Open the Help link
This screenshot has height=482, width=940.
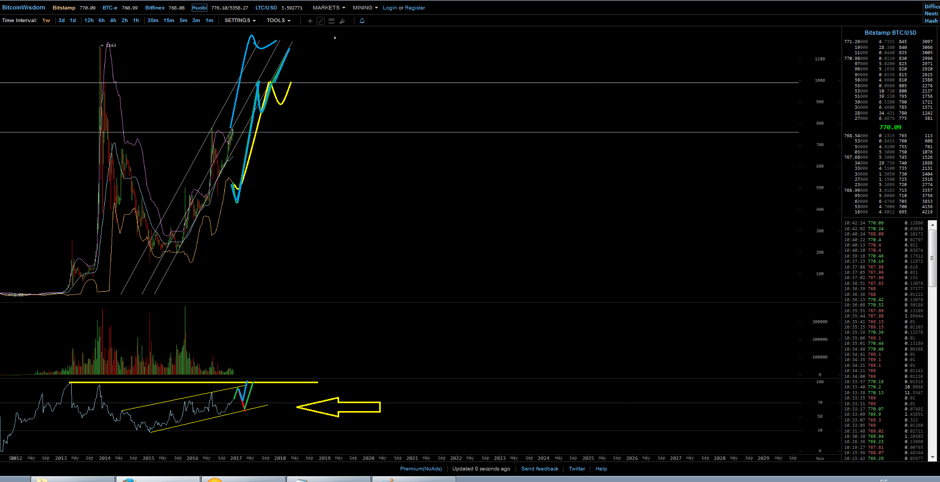click(601, 469)
